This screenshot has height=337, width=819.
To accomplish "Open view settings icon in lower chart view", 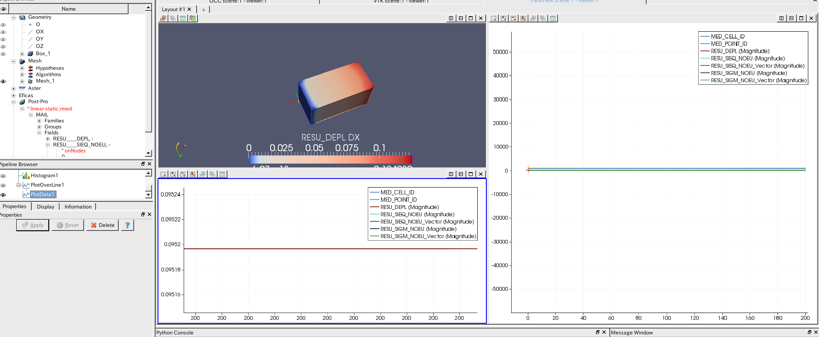I will 222,174.
